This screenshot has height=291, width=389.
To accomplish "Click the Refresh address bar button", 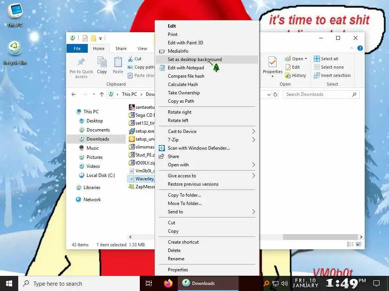I will click(275, 94).
